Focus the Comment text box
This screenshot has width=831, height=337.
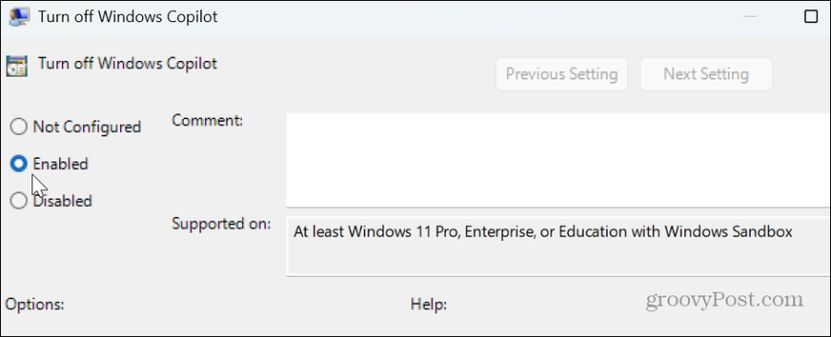tap(559, 160)
